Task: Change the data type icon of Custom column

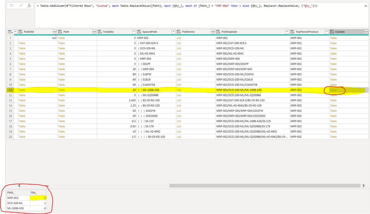Action: [332, 32]
